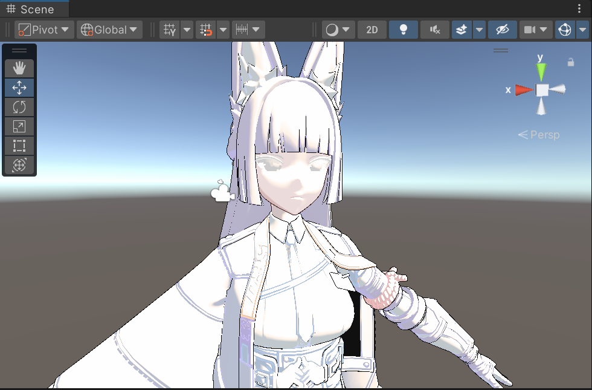Select the Rect tool
Screen dimensions: 592x390
point(19,146)
